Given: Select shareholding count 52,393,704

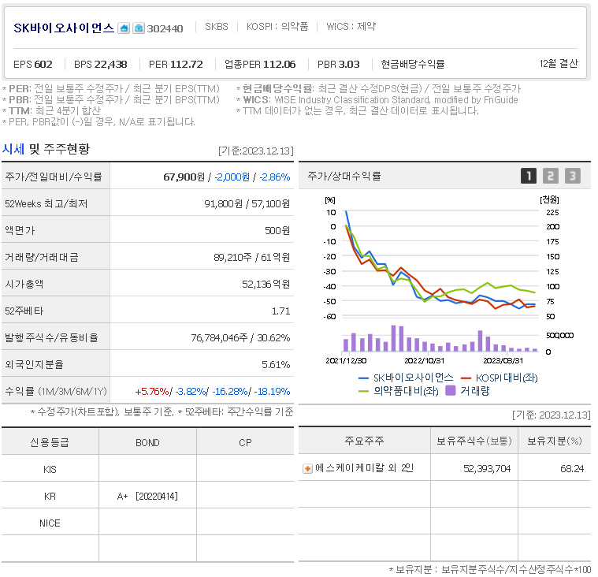Looking at the screenshot, I should pos(487,469).
